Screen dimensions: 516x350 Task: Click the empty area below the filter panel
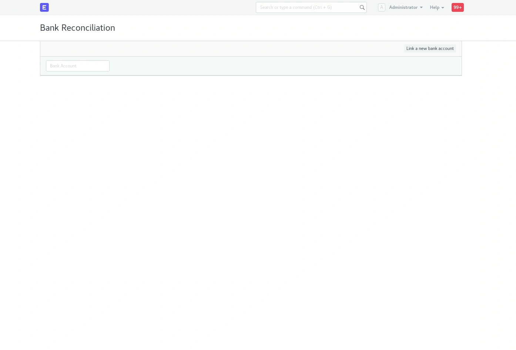point(251,185)
